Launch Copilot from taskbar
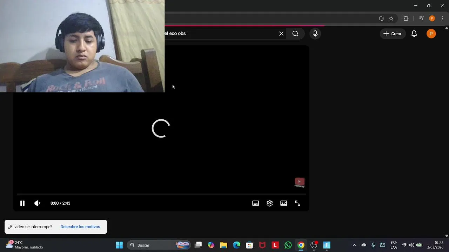 click(211, 245)
